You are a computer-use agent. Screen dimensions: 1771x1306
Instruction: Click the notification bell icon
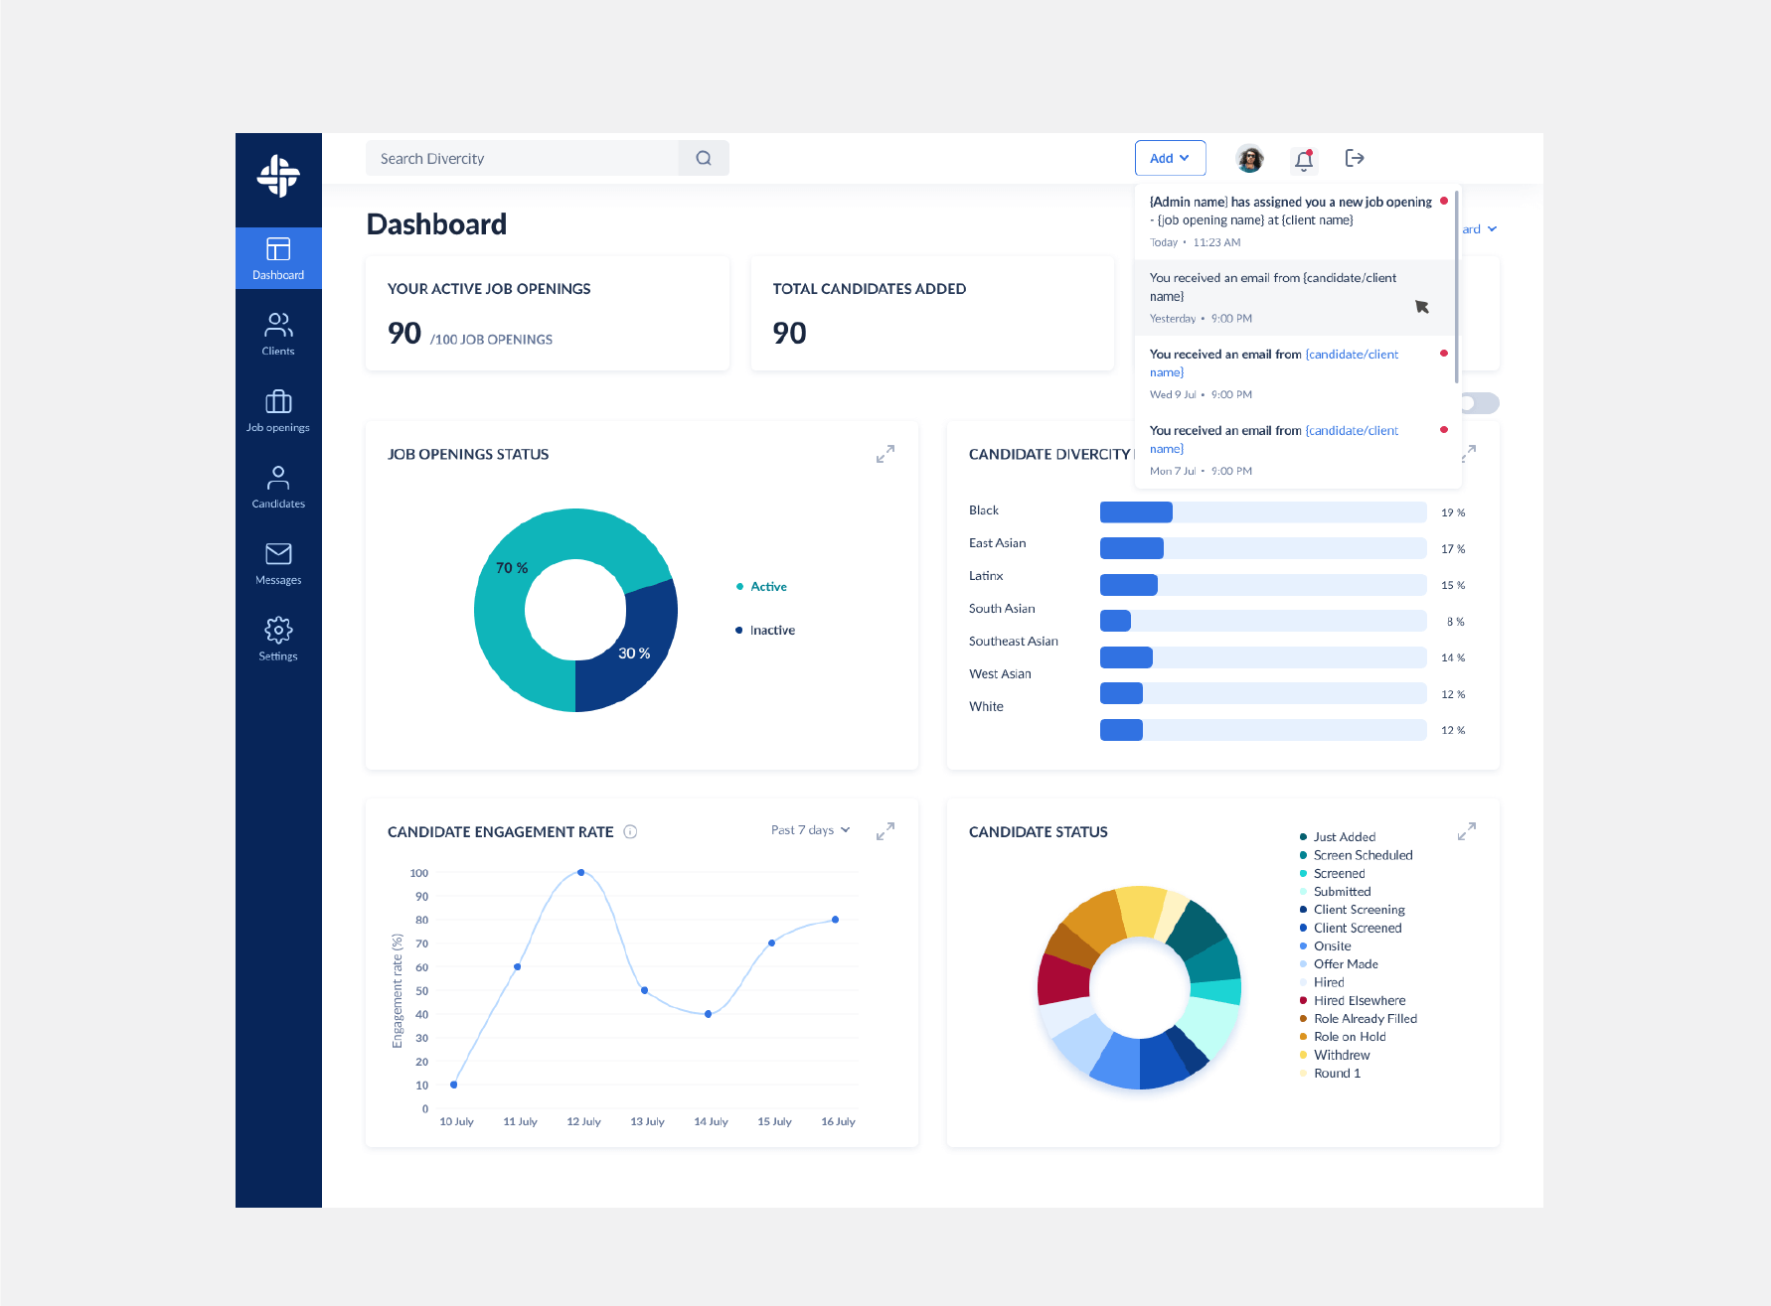click(1304, 159)
